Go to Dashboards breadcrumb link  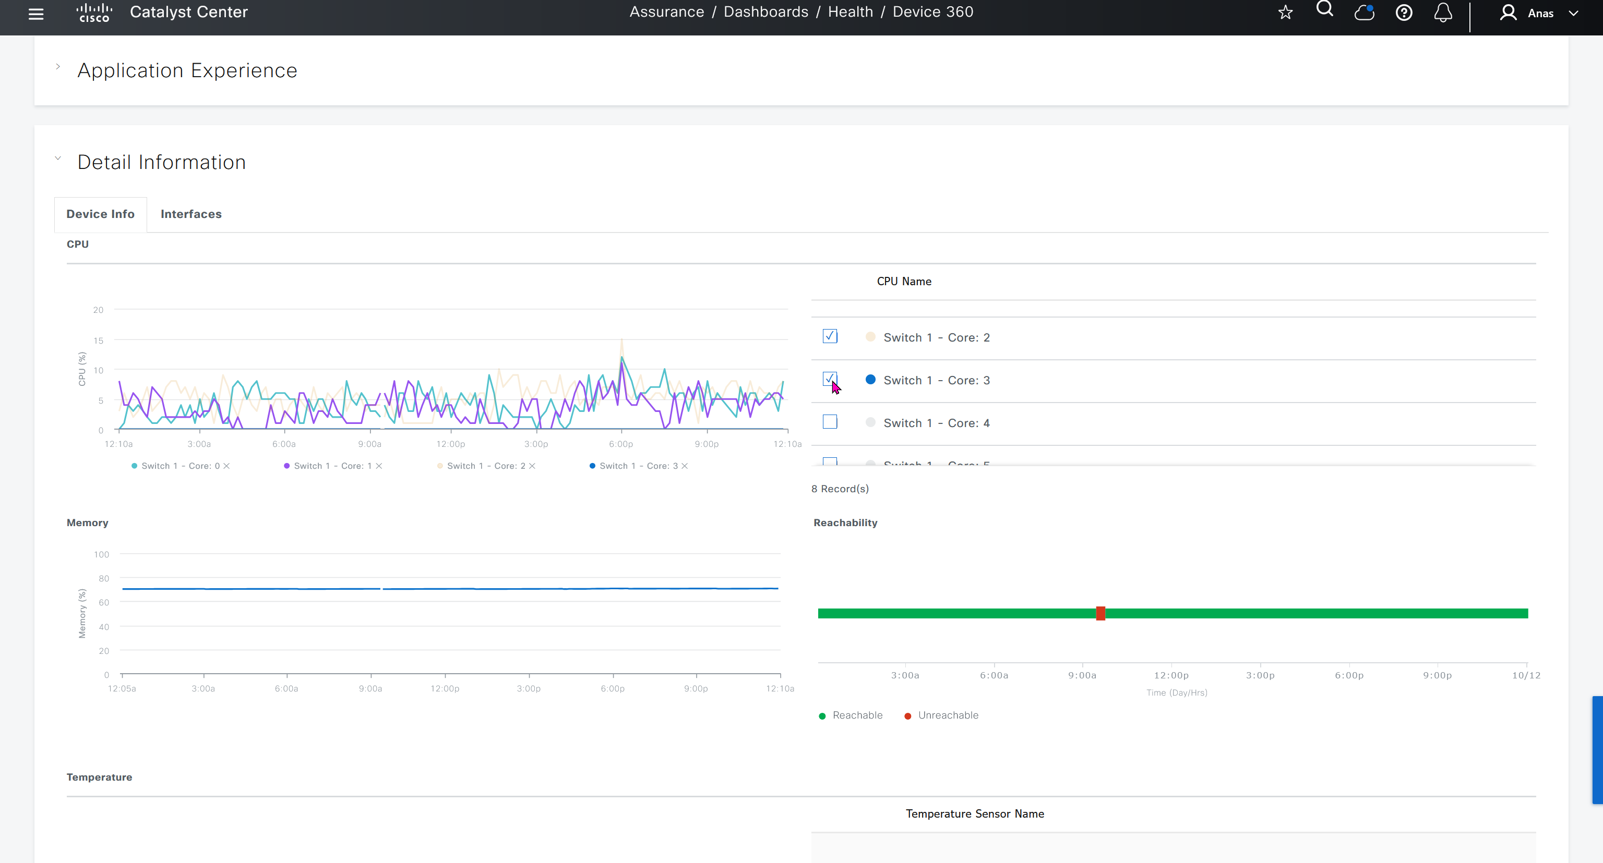tap(765, 12)
